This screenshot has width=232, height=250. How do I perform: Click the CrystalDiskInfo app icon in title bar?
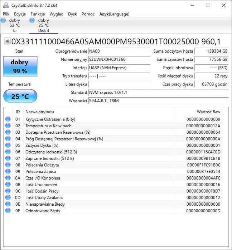(6, 5)
